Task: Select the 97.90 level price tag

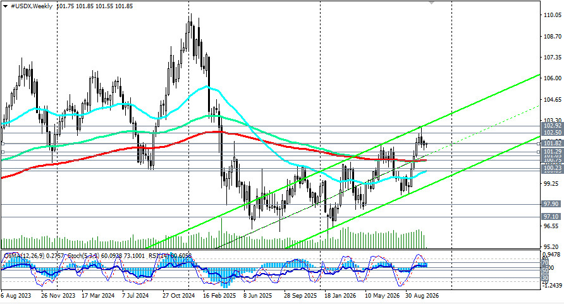Action: click(552, 204)
